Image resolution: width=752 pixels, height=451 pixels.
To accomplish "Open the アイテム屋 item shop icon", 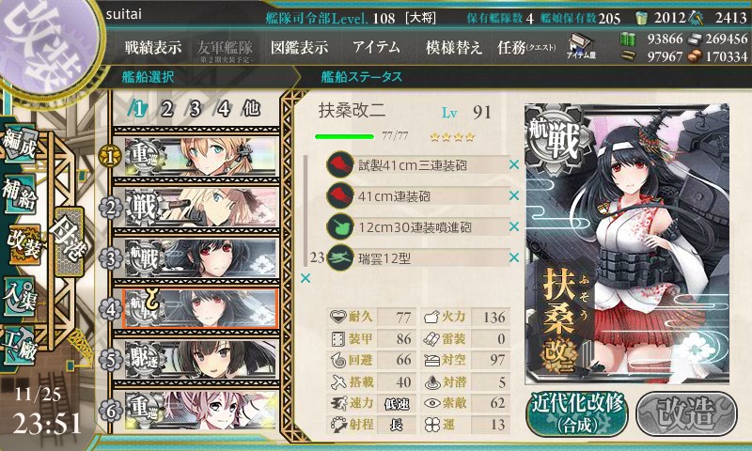I will click(581, 46).
